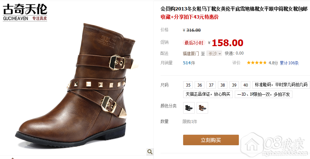Select the 标准鞋码，平时穿几码拍几码 option

click(x=281, y=85)
